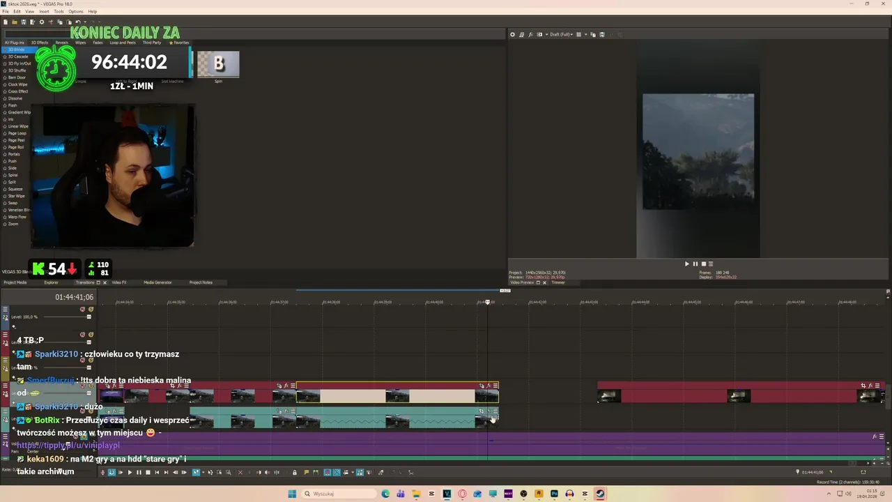Open the Opera browser taskbar icon
The width and height of the screenshot is (892, 502).
pos(462,494)
